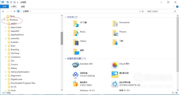Image resolution: width=179 pixels, height=95 pixels.
Task: Open the 计算机 ribbon tab
Action: [14, 6]
